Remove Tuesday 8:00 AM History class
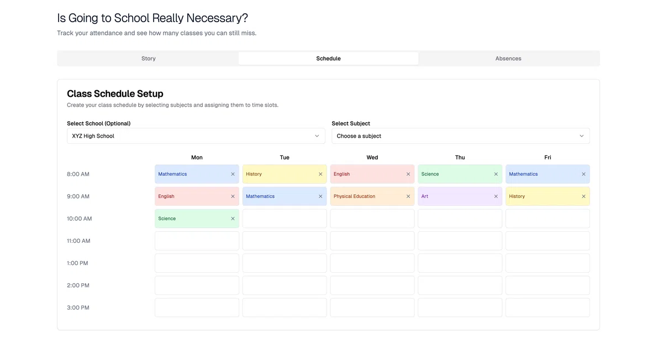 click(x=320, y=174)
